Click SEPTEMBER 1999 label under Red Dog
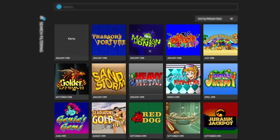Image resolution: width=280 pixels, height=140 pixels. tap(138, 136)
